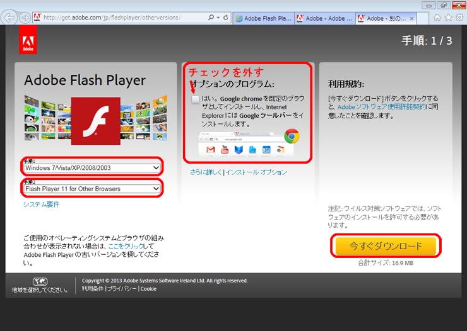Uncheck the Google Chrome install option checkbox
Viewport: 467px width, 331px height.
tap(195, 99)
